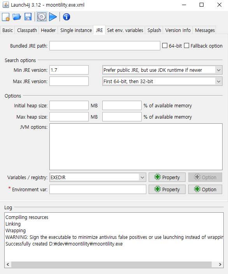This screenshot has height=274, width=228.
Task: Click the Launch4j Java app icon in title bar
Action: pos(6,5)
